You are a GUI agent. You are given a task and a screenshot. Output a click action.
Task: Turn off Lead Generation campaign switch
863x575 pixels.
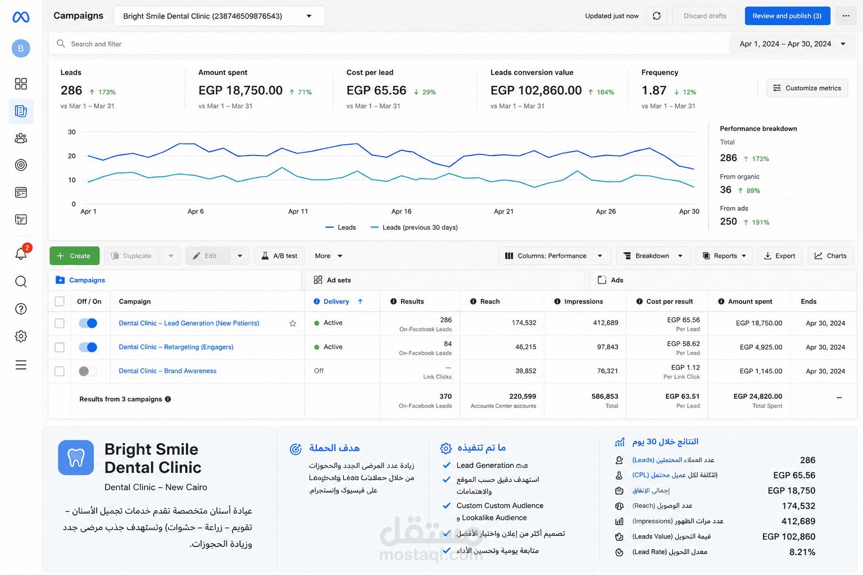pyautogui.click(x=88, y=323)
